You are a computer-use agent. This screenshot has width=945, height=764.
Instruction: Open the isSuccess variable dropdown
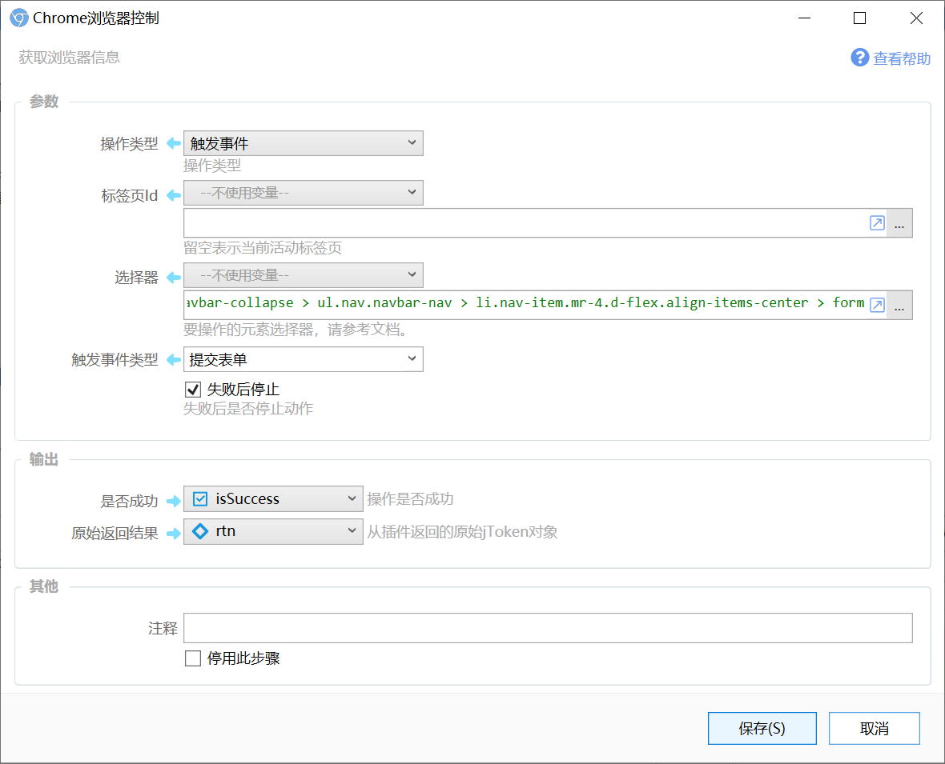pos(273,499)
